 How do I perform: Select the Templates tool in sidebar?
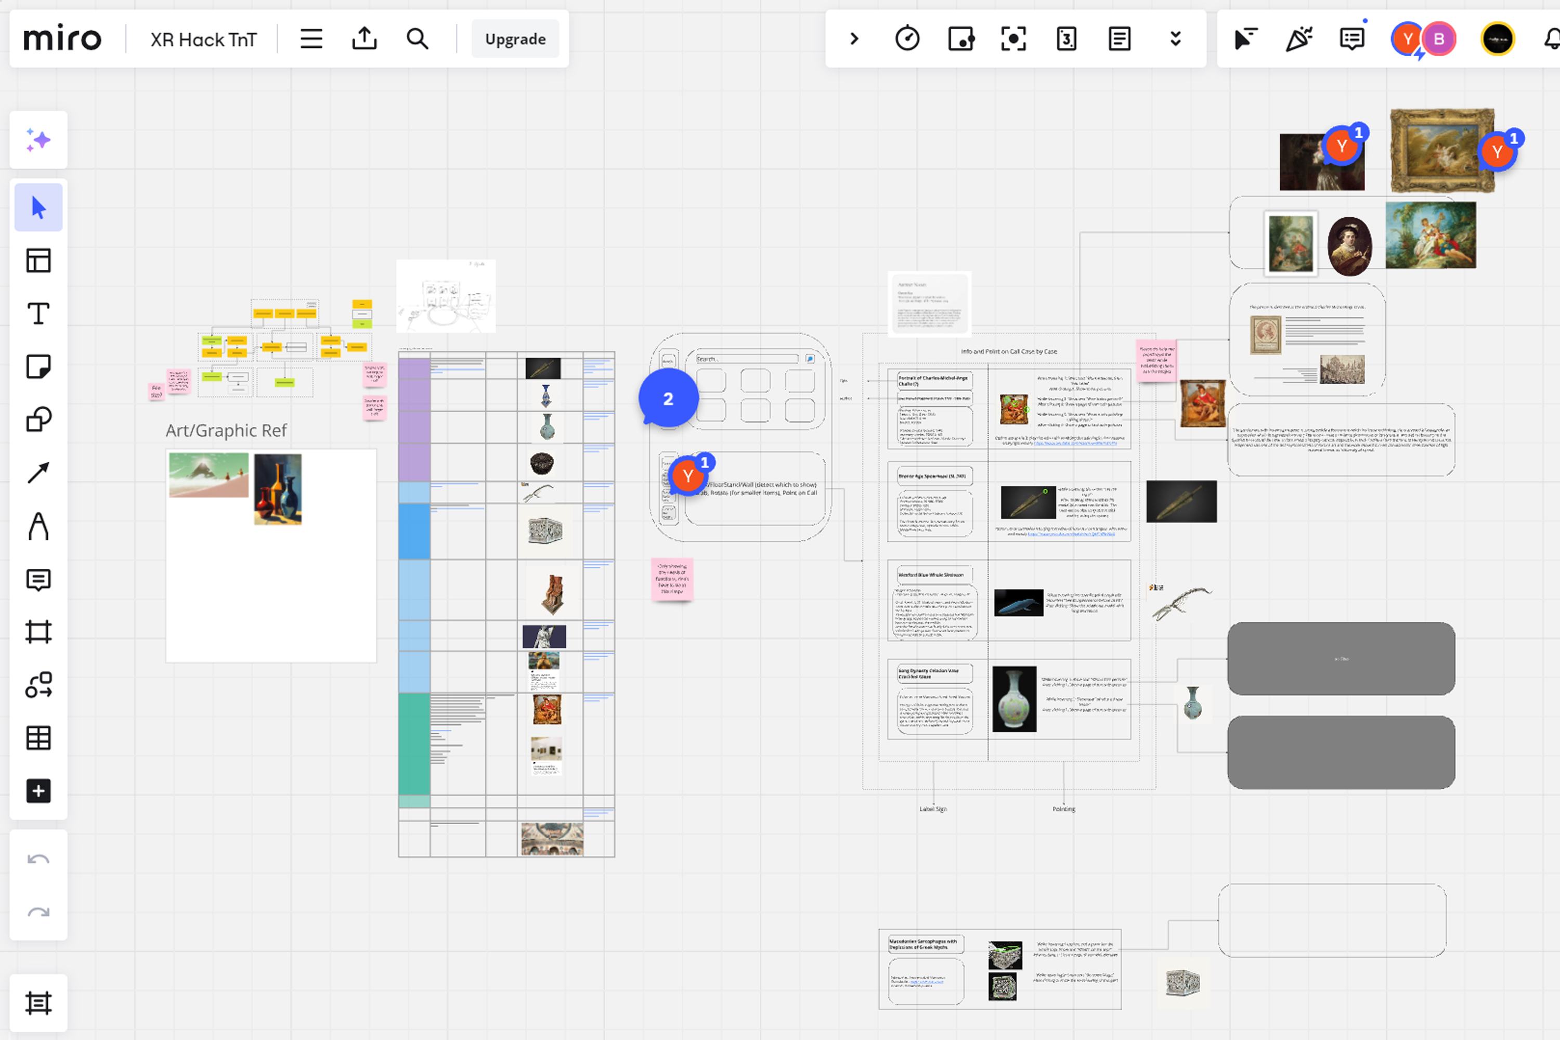coord(38,260)
